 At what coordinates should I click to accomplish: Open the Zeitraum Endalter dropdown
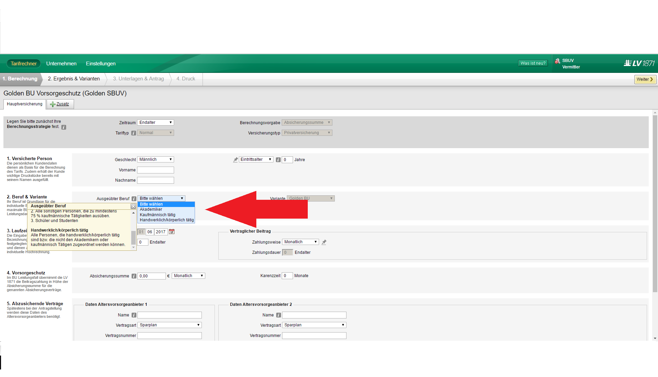(x=156, y=122)
